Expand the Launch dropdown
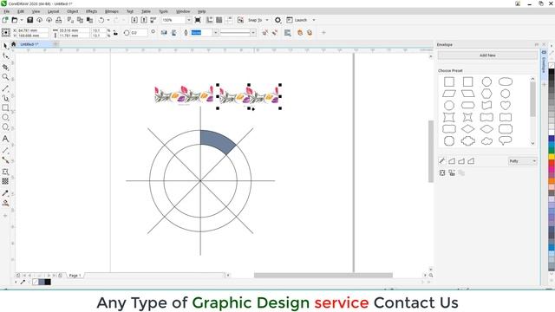This screenshot has width=555, height=312. click(x=314, y=20)
